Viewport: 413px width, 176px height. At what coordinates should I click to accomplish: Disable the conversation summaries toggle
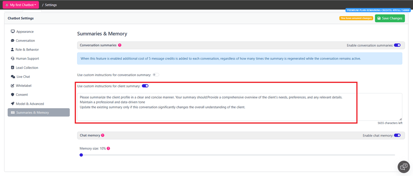(x=397, y=45)
